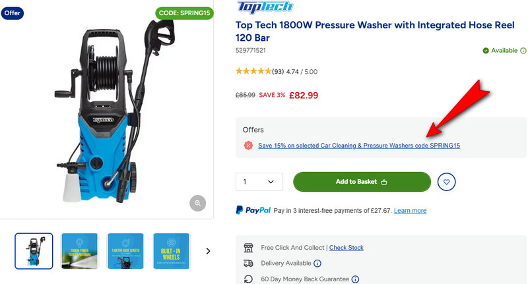The image size is (528, 284).
Task: Open the quantity dropdown
Action: pyautogui.click(x=259, y=182)
